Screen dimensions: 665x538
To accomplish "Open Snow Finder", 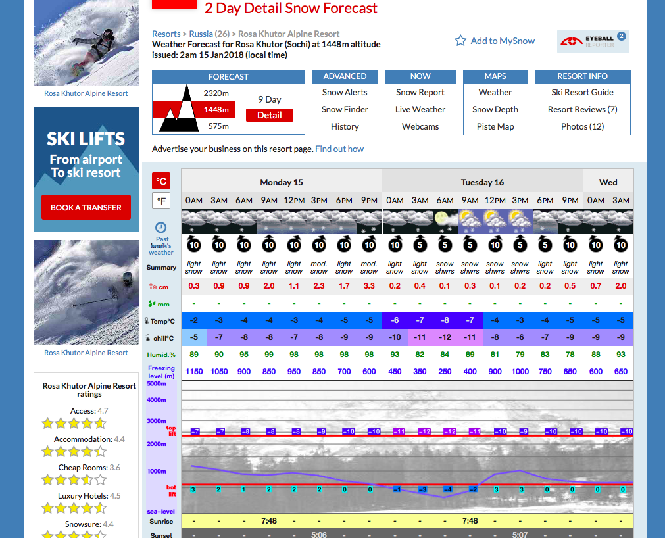I will pos(345,109).
